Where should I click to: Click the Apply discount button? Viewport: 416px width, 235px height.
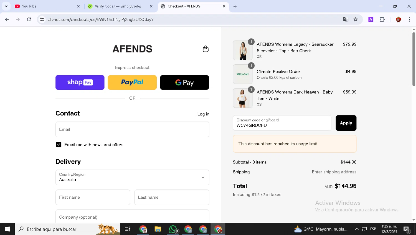point(346,123)
